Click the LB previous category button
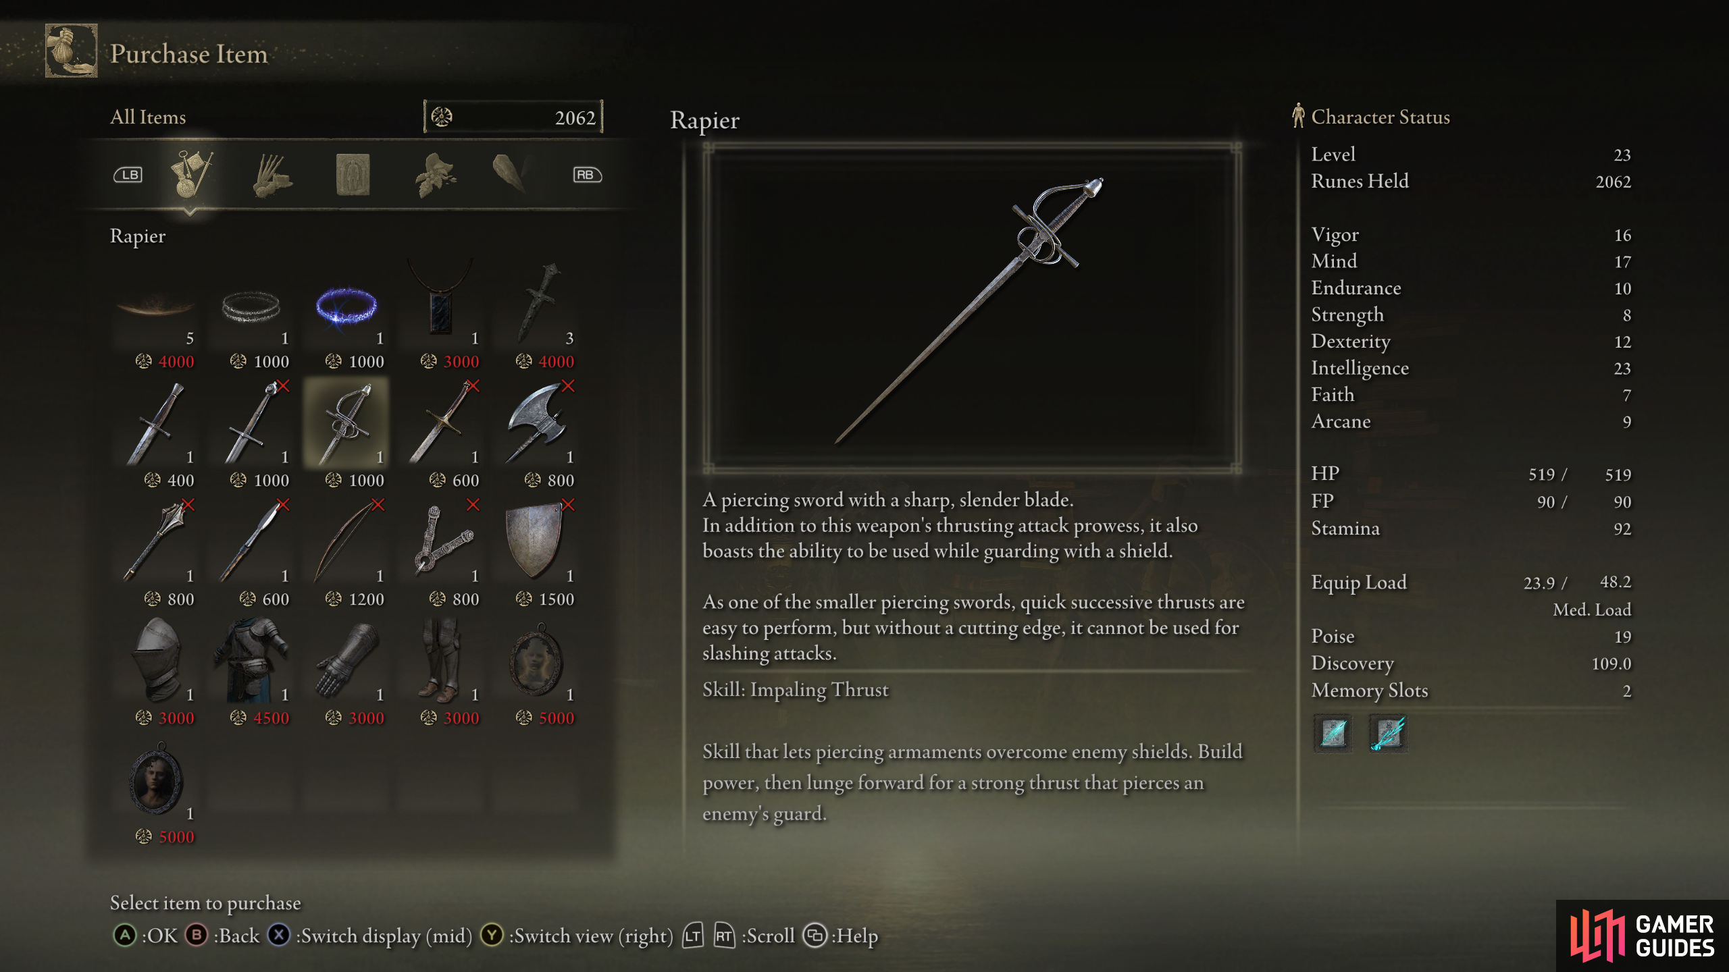Screen dimensions: 1729x972 tap(128, 175)
